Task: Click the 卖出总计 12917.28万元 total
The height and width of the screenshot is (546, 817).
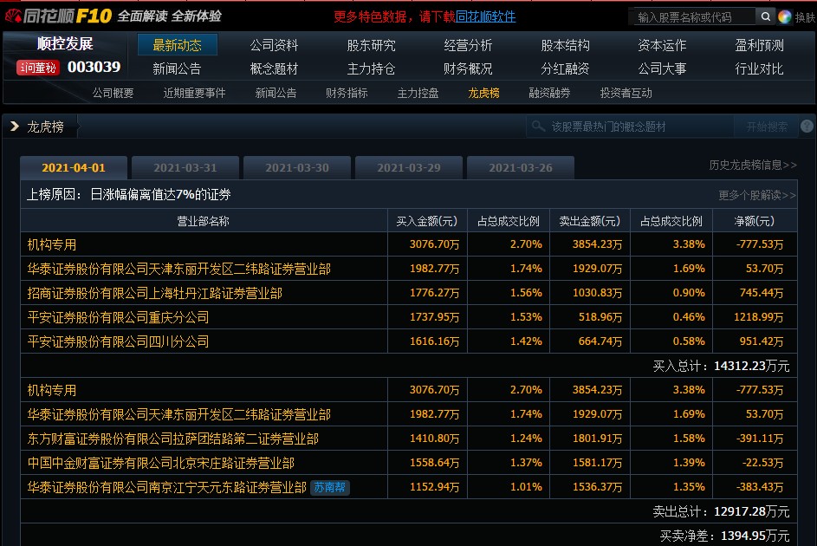Action: tap(721, 511)
